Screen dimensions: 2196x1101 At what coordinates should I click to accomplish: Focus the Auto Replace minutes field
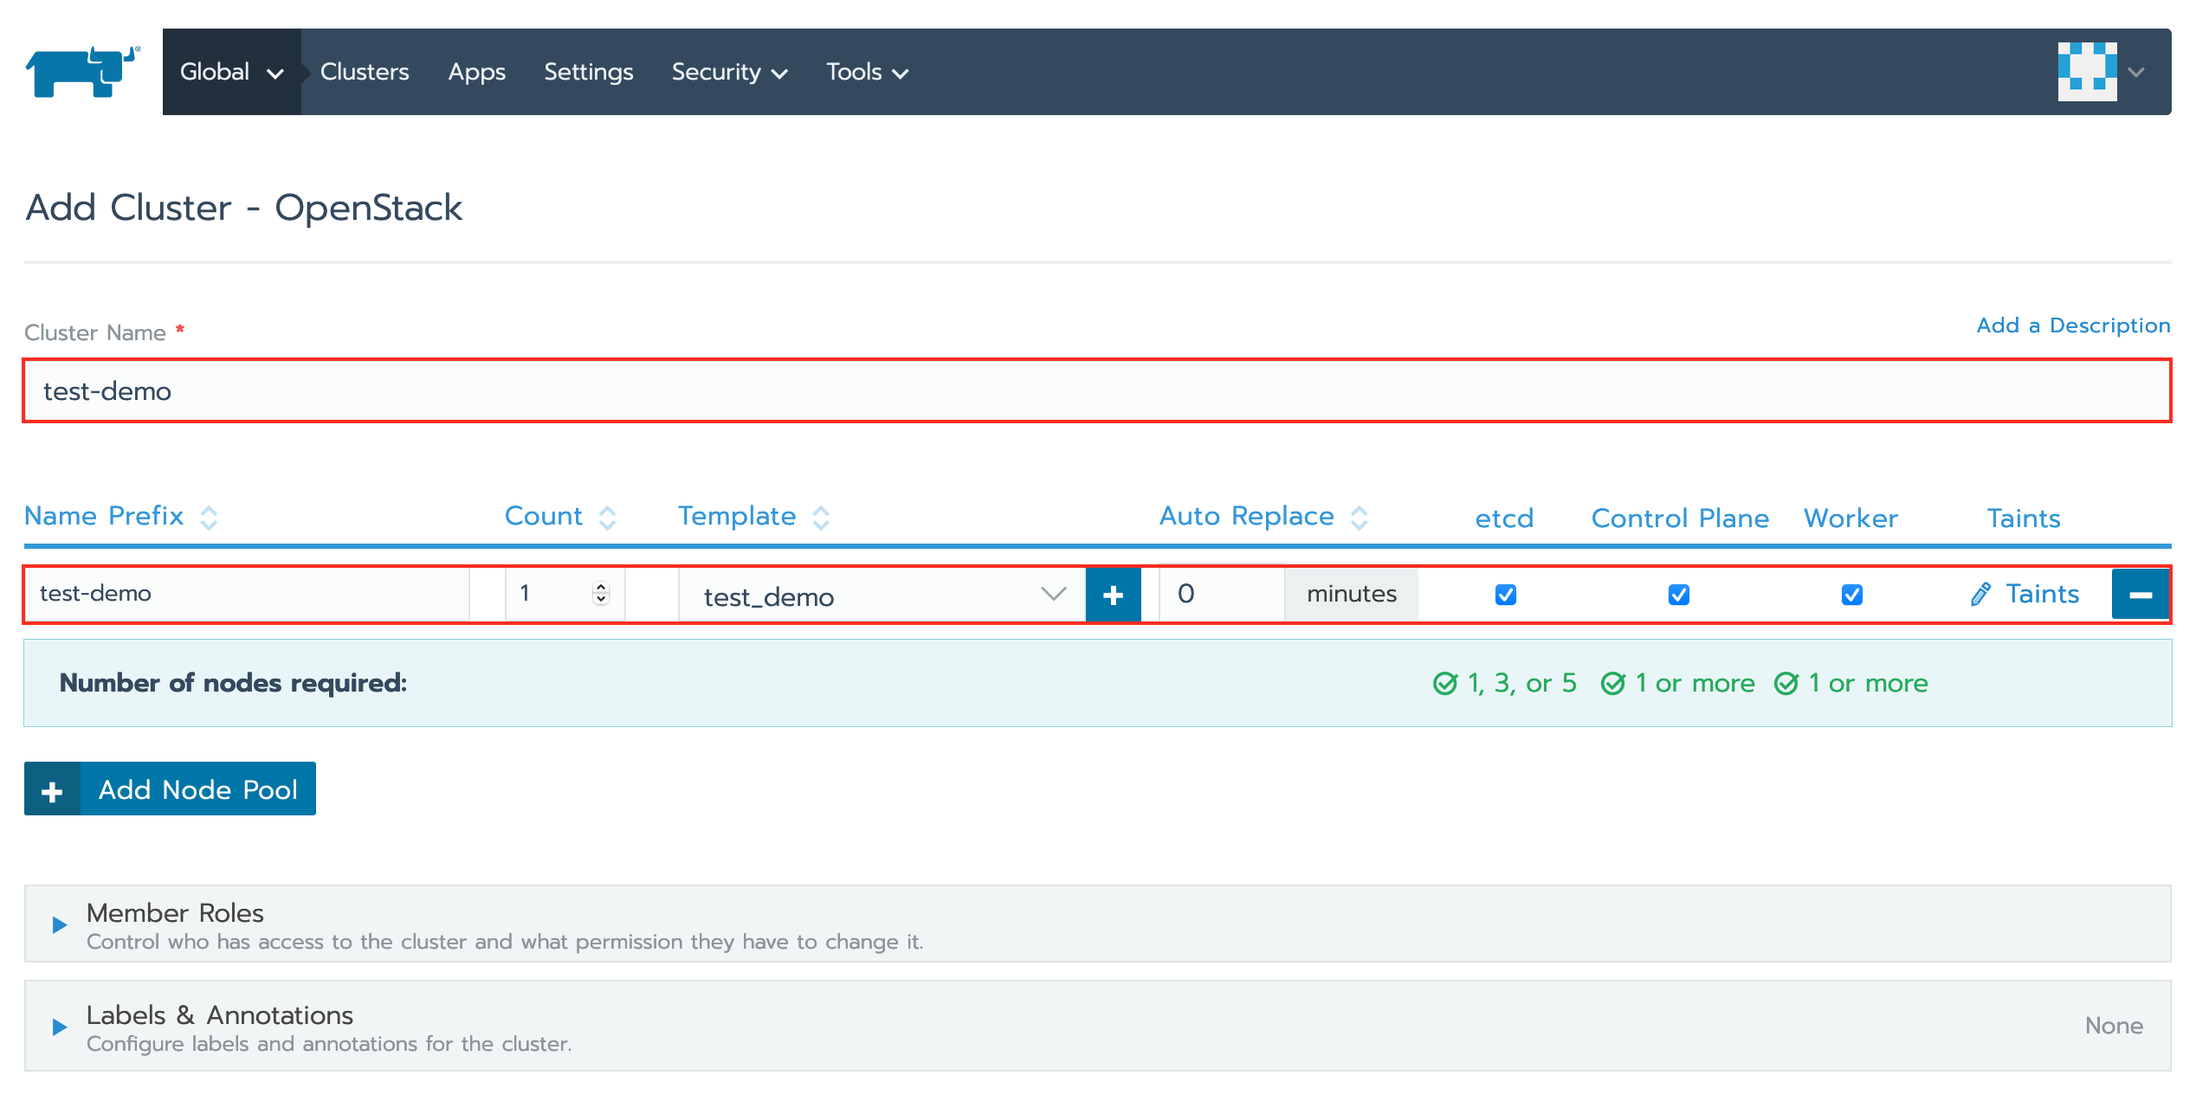(1222, 594)
